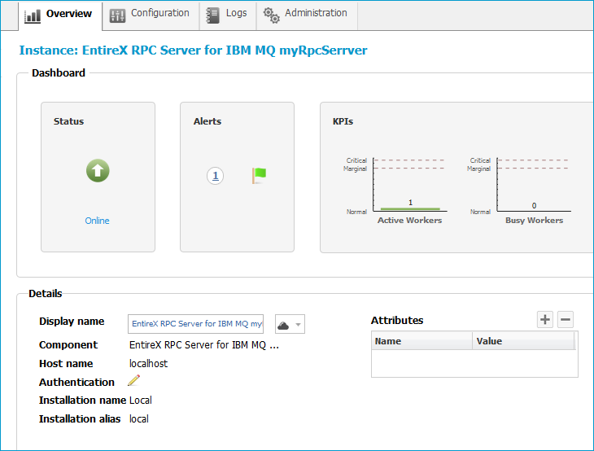Expand the cloud dropdown arrow
Screen dimensions: 594x451
(298, 325)
